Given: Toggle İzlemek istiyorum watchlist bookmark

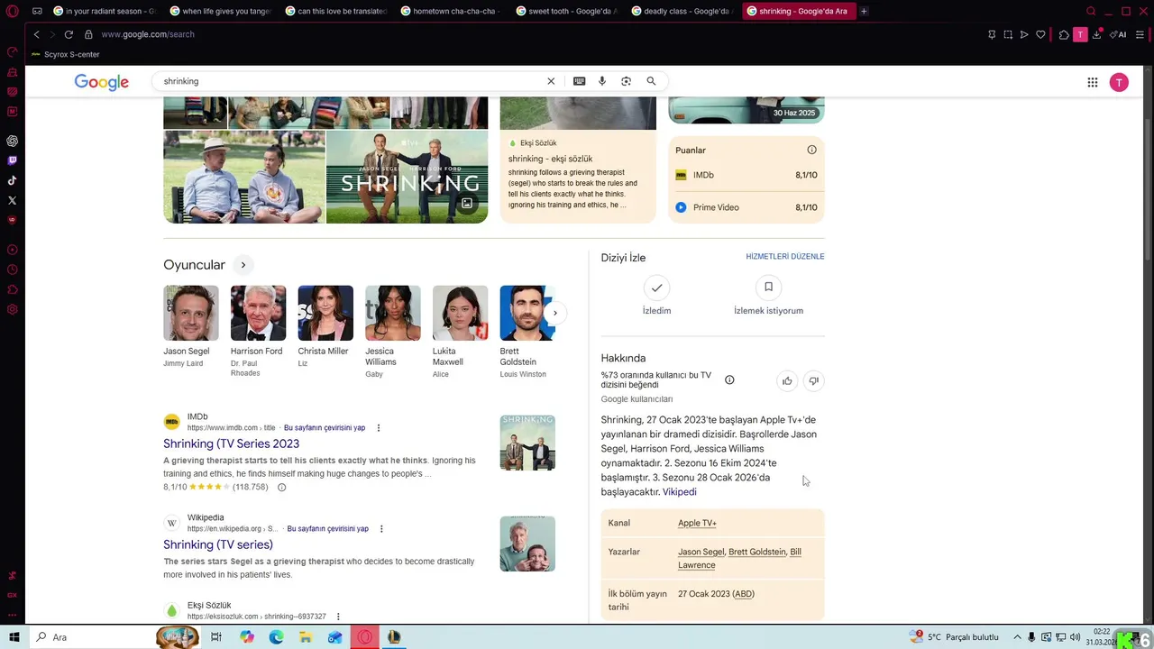Looking at the screenshot, I should pos(768,296).
